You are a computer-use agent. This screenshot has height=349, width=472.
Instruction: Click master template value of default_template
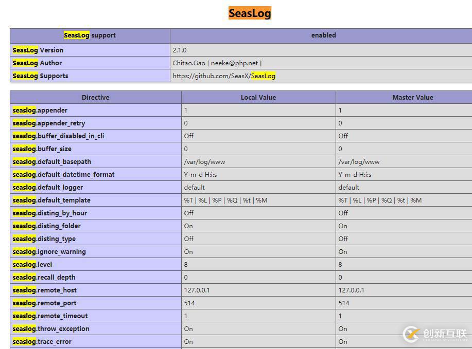(x=380, y=200)
